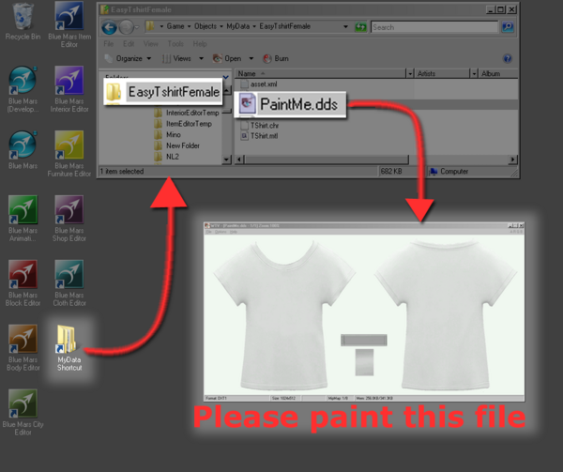Select the asset.xml file

coord(259,84)
